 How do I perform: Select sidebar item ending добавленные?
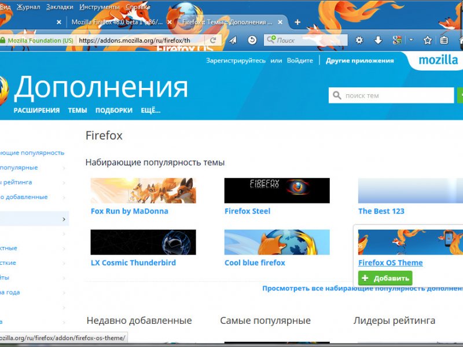pyautogui.click(x=24, y=197)
